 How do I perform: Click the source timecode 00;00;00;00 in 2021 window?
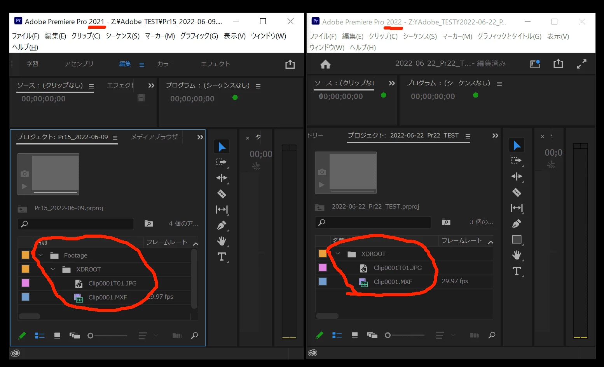(44, 99)
